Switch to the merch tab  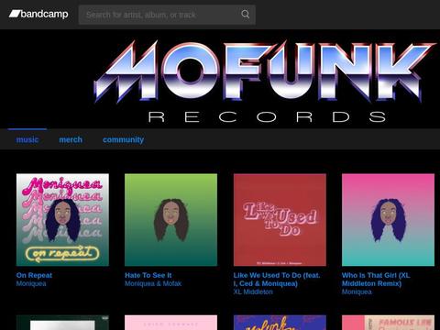(x=71, y=139)
